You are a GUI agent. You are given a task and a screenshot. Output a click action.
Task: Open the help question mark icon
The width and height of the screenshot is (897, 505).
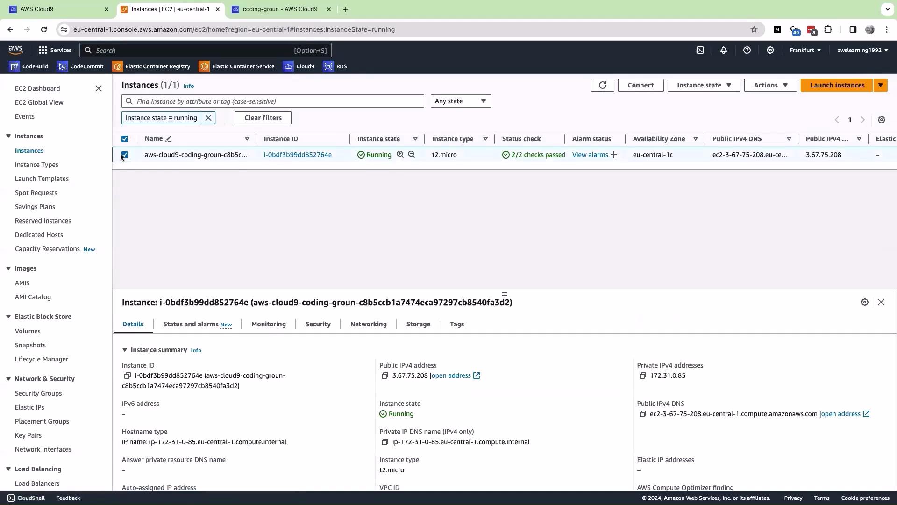tap(747, 50)
